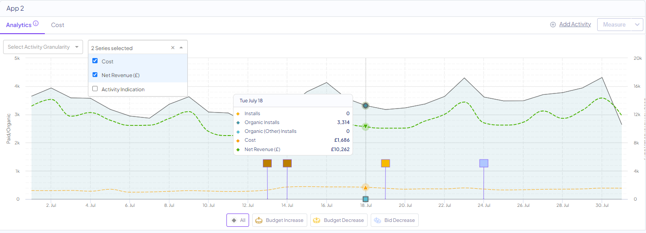This screenshot has width=646, height=233.
Task: Click the brown activity marker on 14 Jul
Action: pos(287,163)
